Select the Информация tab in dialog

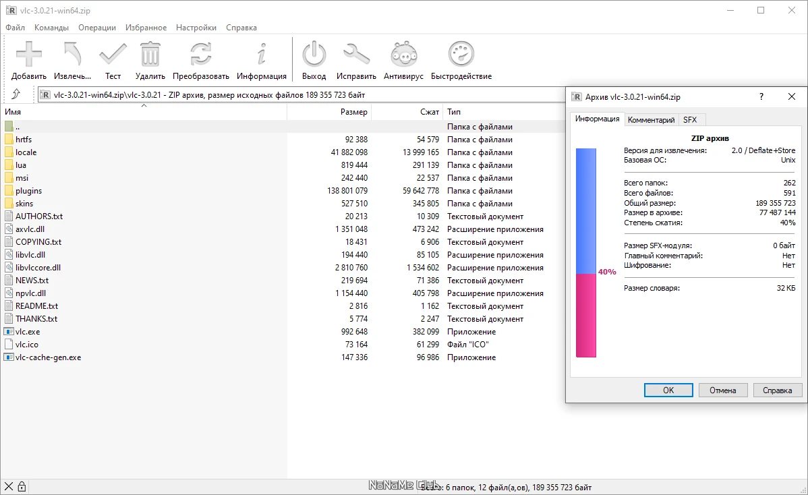tap(598, 119)
